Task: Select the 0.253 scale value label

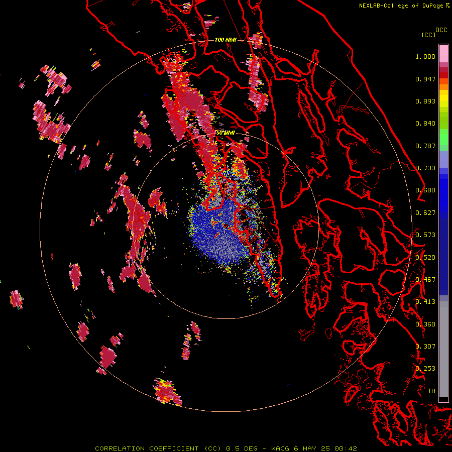Action: point(425,369)
